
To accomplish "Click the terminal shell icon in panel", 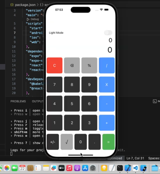I will coord(155,101).
